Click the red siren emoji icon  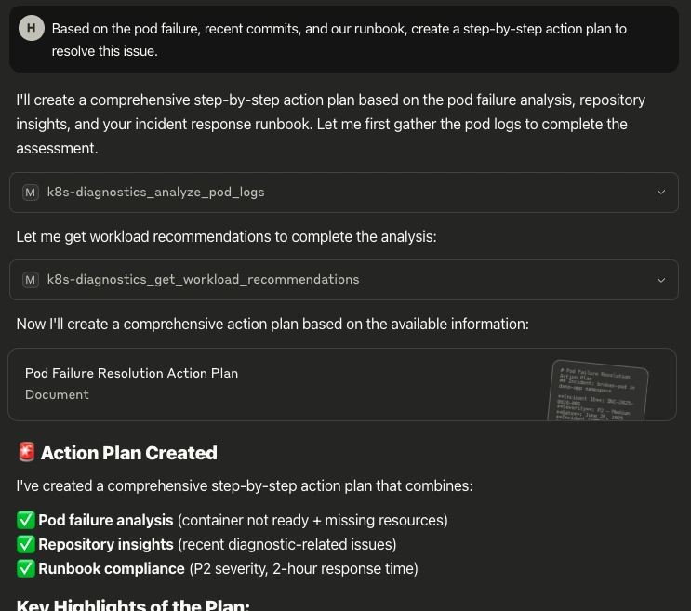click(26, 452)
